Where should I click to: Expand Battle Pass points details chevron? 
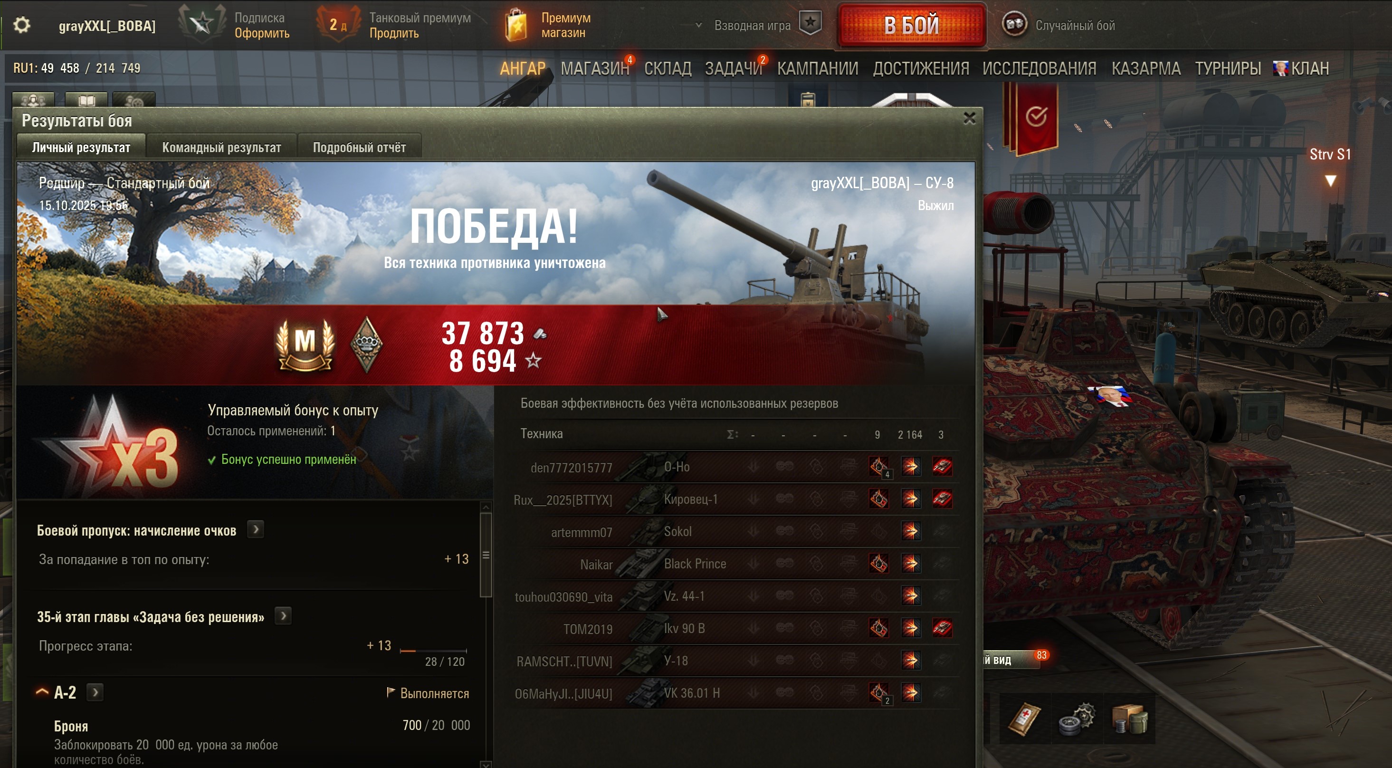click(256, 529)
